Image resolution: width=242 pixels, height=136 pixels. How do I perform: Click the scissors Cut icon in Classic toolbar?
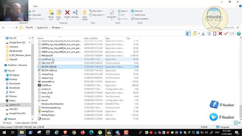click(x=203, y=34)
